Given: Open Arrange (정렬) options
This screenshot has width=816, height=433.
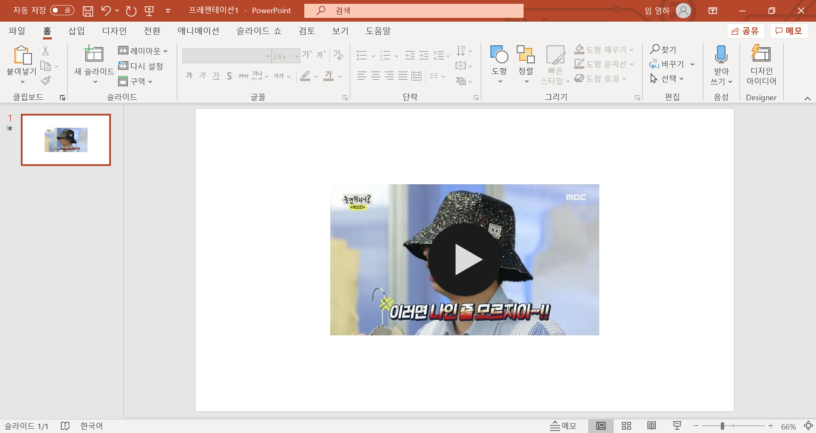Looking at the screenshot, I should 526,64.
